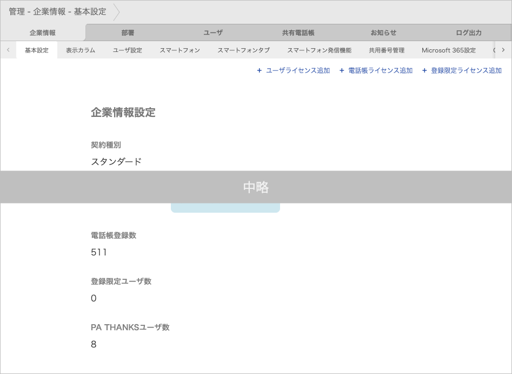512x374 pixels.
Task: Switch to the 部署 tab
Action: [x=128, y=32]
